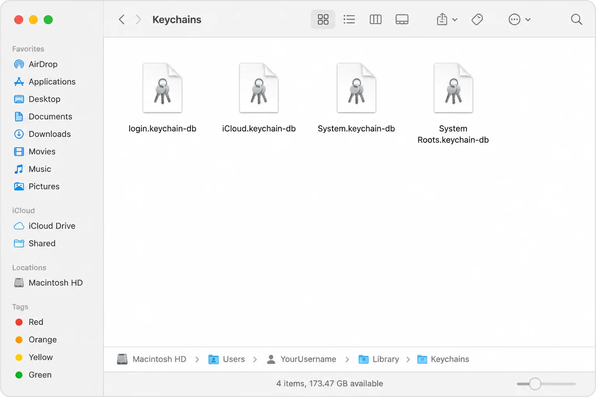The height and width of the screenshot is (397, 596).
Task: Select the login.keychain-db file icon
Action: point(163,88)
